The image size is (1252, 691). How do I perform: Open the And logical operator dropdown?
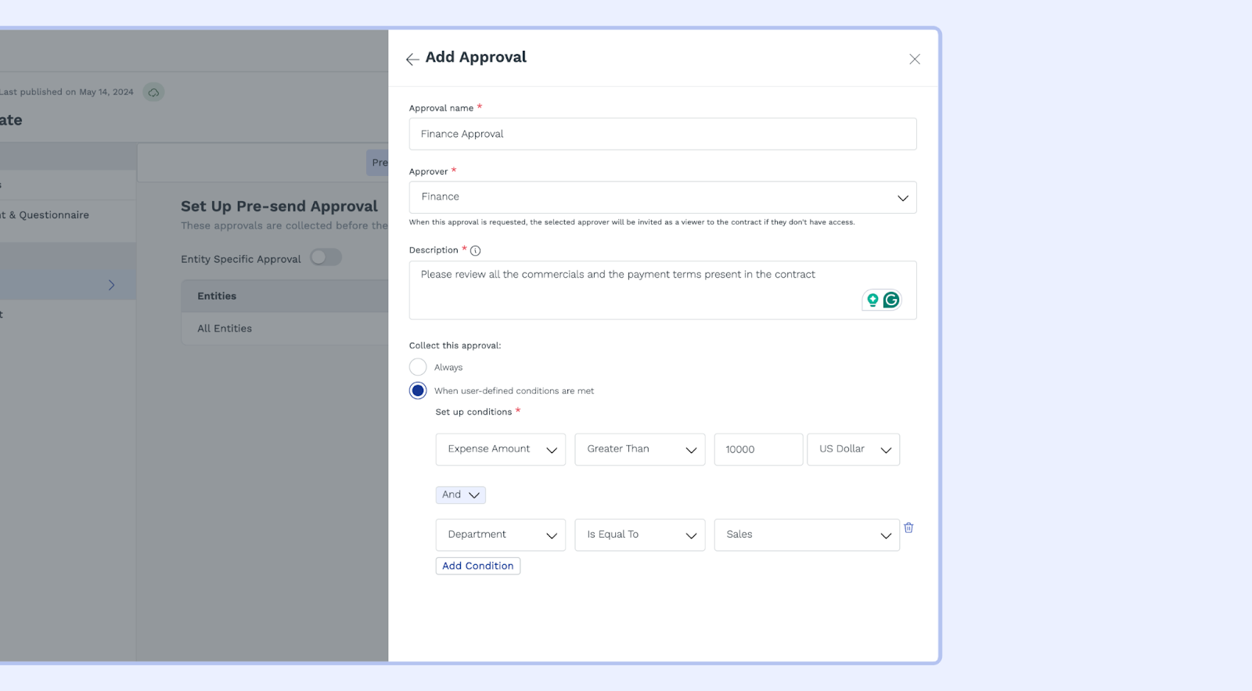pyautogui.click(x=460, y=495)
